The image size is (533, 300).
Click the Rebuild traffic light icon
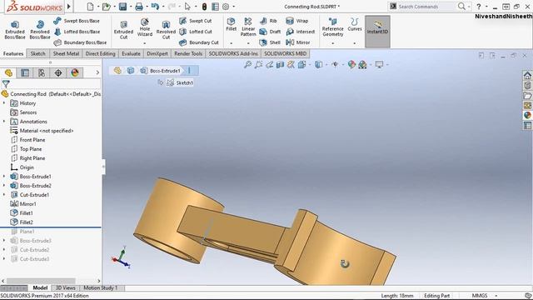coord(204,7)
